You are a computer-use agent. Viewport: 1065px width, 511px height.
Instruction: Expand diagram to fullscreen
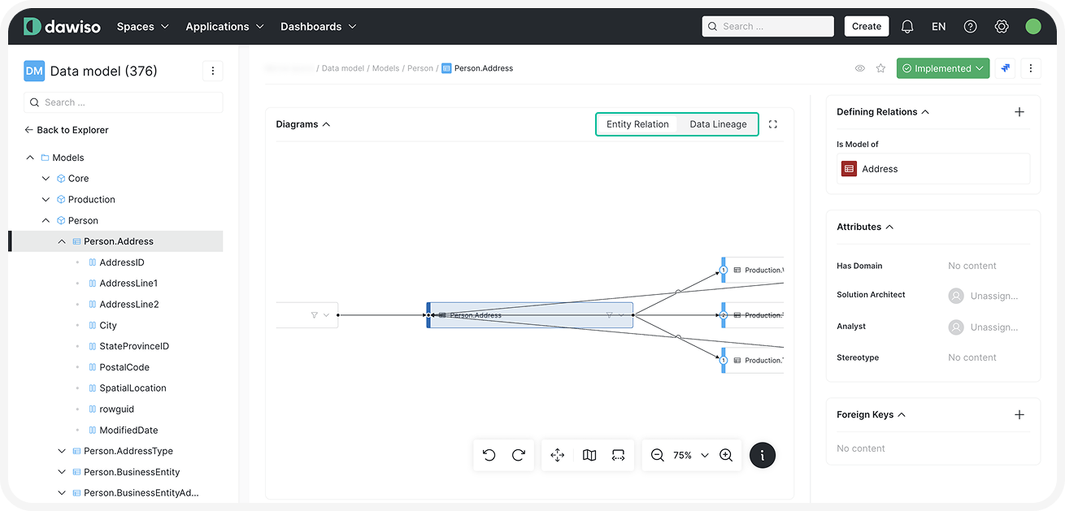coord(773,124)
